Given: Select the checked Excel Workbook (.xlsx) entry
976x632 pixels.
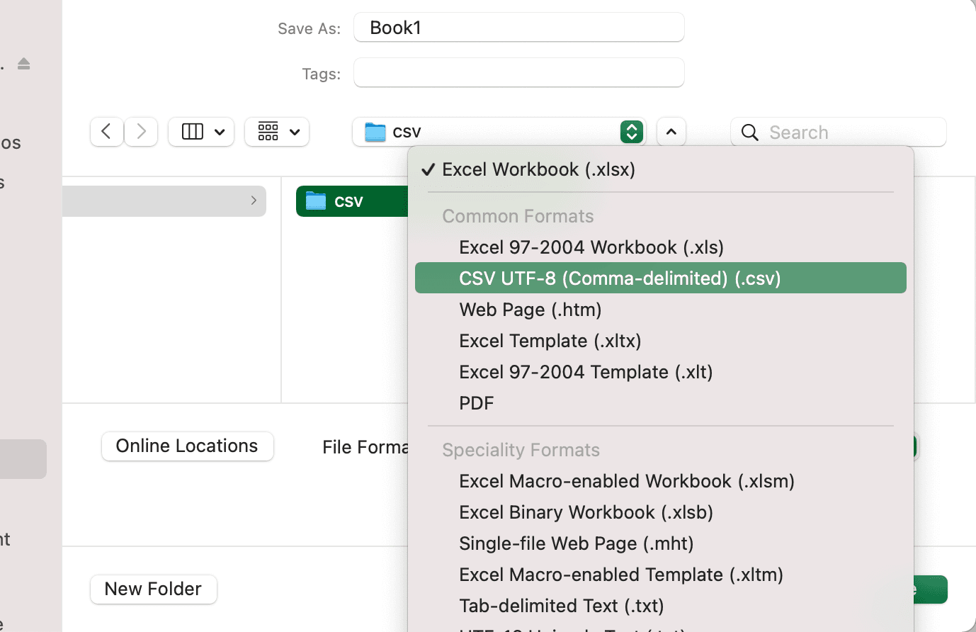Looking at the screenshot, I should tap(539, 169).
